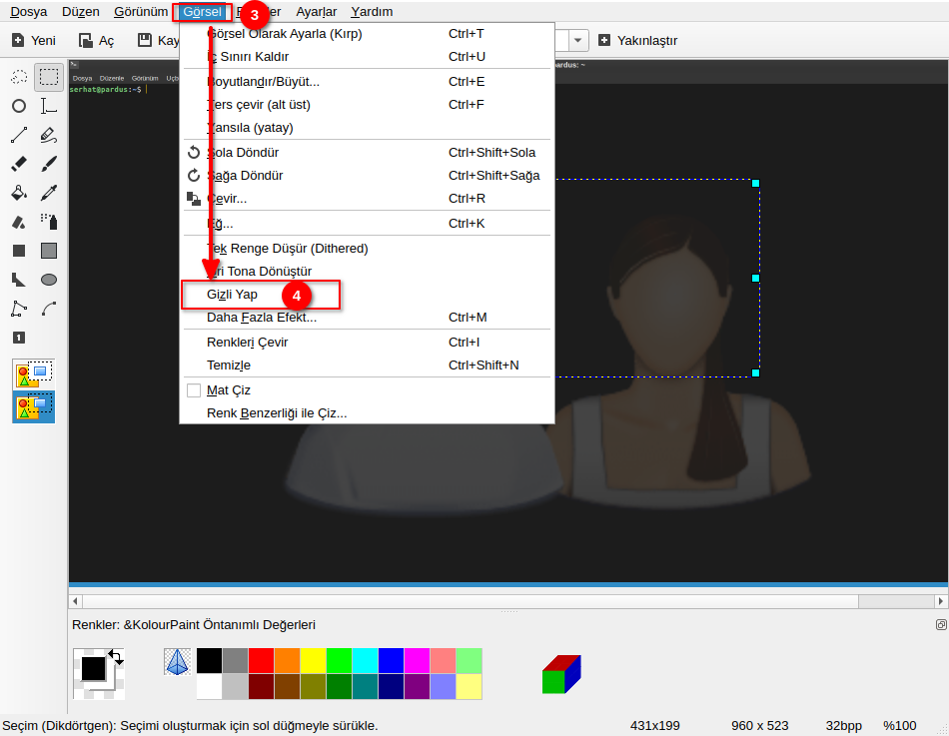
Task: Select the free-form selection tool
Action: click(19, 77)
